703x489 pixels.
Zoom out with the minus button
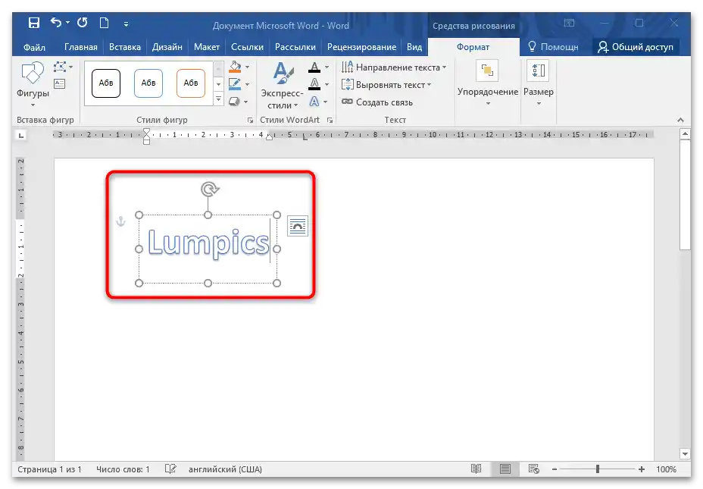click(555, 469)
